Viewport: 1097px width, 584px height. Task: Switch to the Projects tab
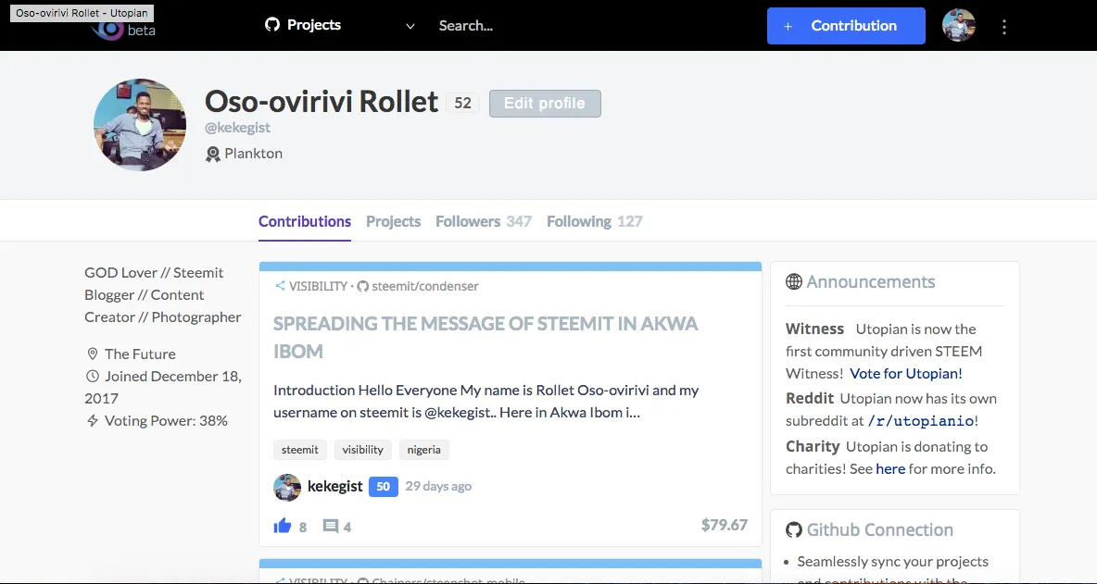point(393,221)
